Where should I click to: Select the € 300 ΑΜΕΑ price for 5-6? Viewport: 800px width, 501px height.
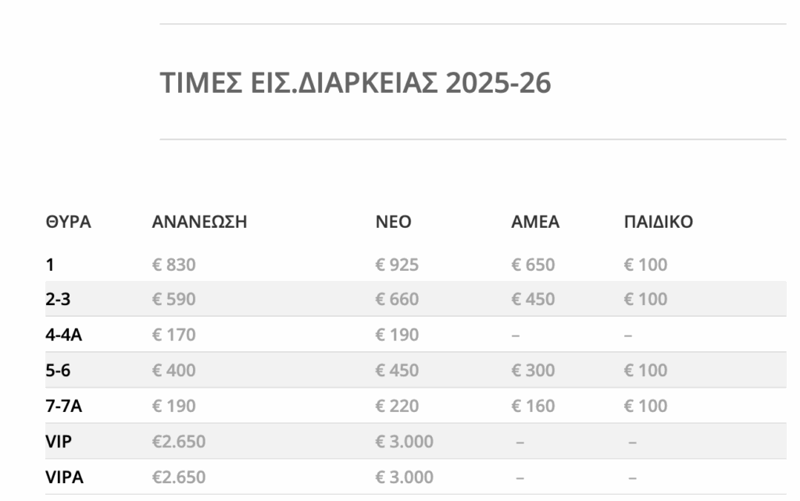tap(533, 370)
